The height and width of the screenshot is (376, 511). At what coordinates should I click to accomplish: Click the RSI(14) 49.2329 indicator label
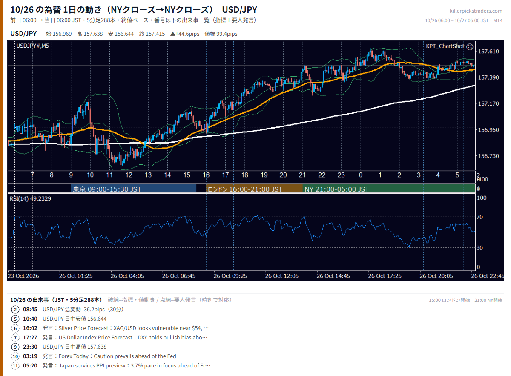[x=30, y=198]
